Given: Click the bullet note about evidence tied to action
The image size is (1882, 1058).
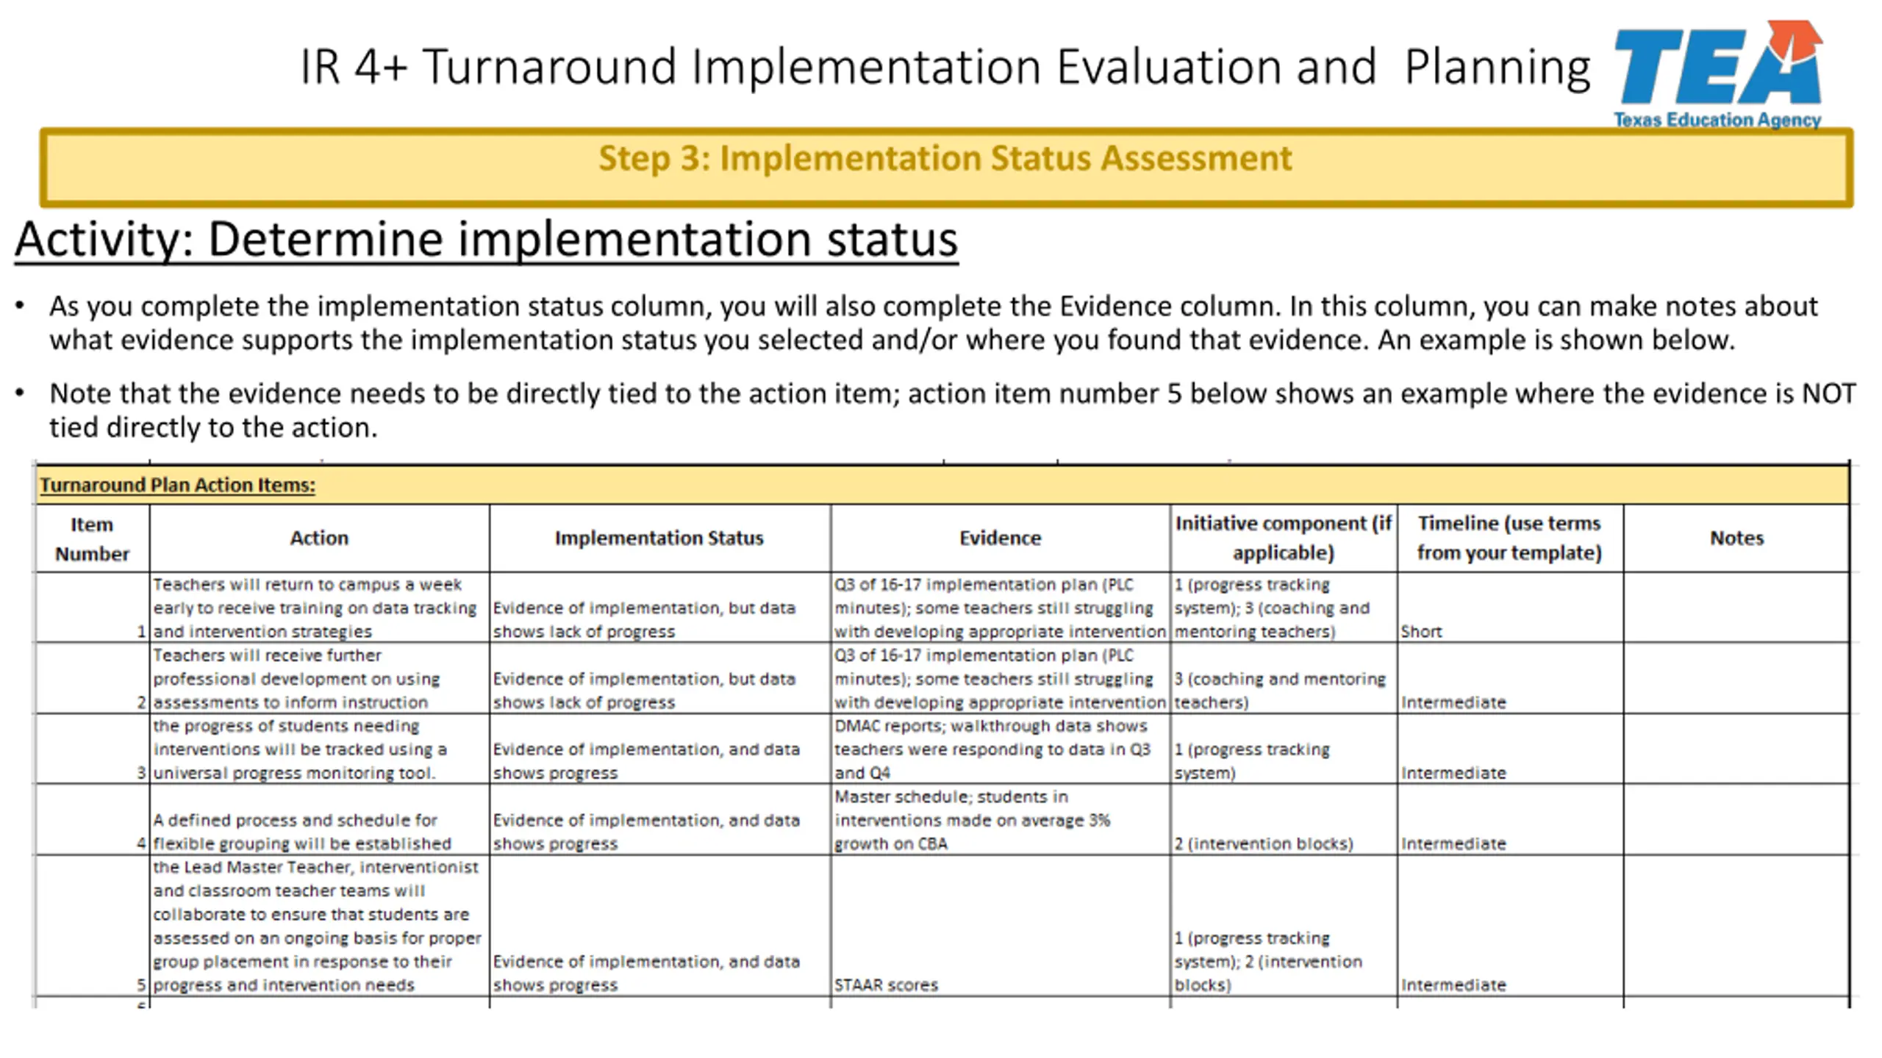Looking at the screenshot, I should point(951,411).
